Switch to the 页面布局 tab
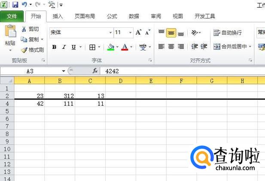 pyautogui.click(x=85, y=16)
